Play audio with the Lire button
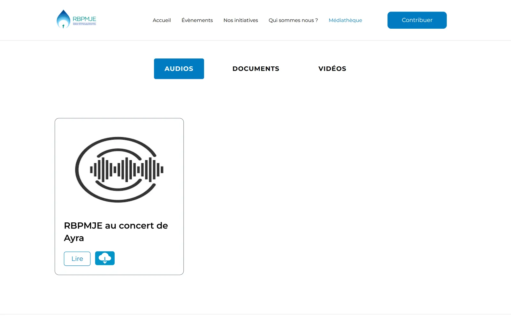Viewport: 511px width, 319px height. [77, 259]
